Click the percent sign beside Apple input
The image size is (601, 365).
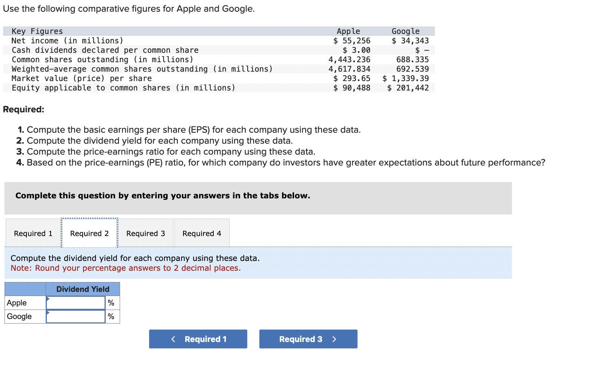(x=111, y=303)
